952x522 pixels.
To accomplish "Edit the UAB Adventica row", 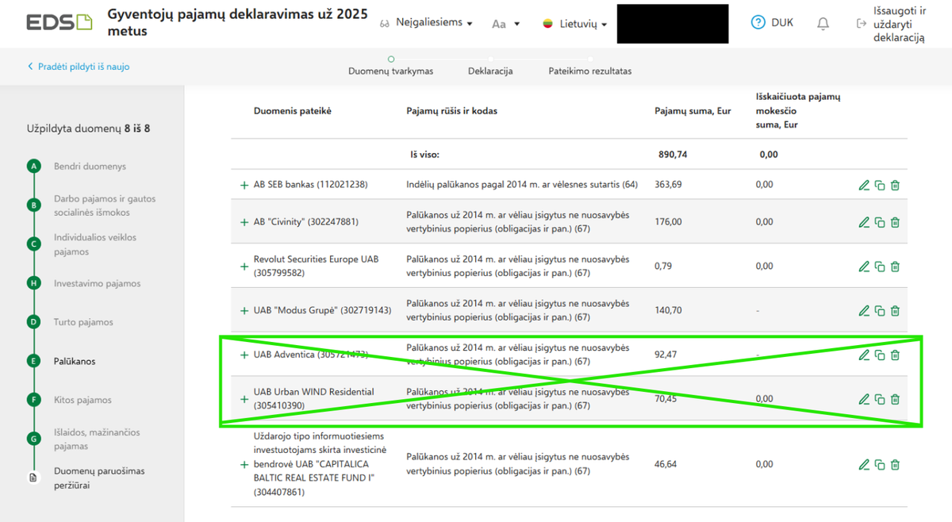I will [864, 355].
